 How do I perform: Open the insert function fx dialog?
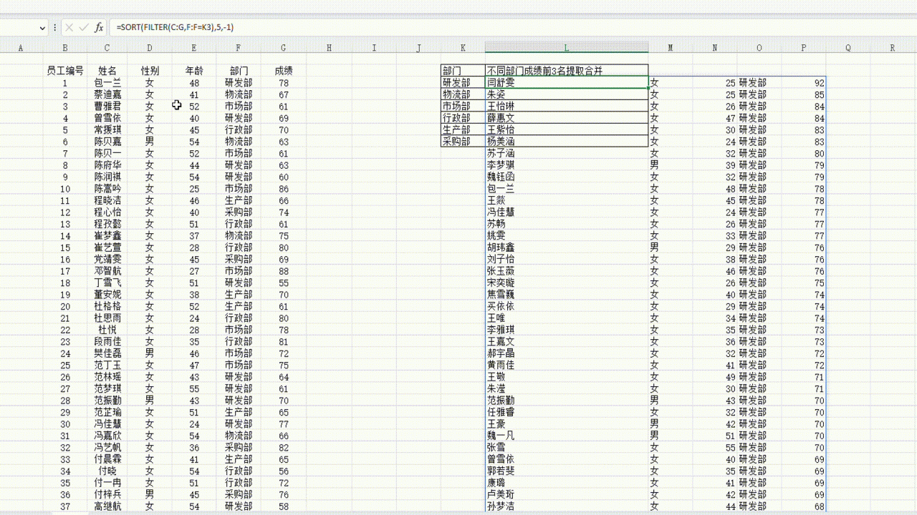(100, 27)
